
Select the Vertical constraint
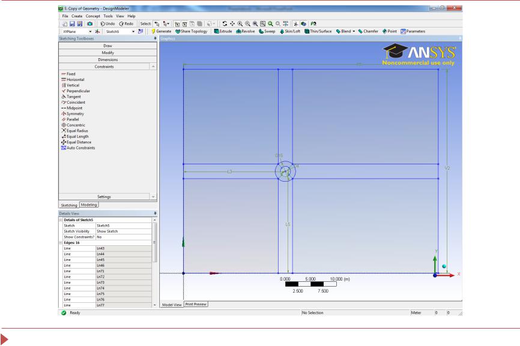point(70,85)
